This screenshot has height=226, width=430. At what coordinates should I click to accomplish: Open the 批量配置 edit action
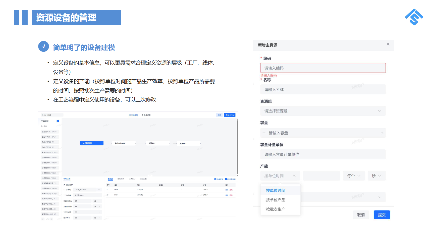(x=219, y=179)
